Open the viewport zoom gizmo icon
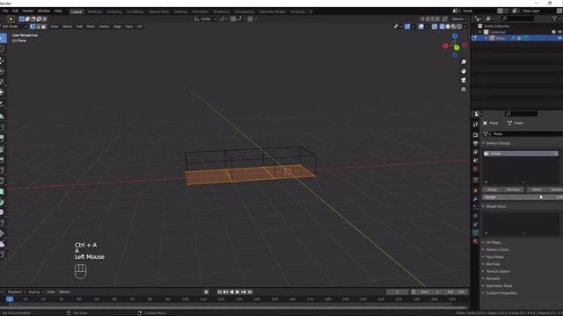563x316 pixels. [x=464, y=62]
